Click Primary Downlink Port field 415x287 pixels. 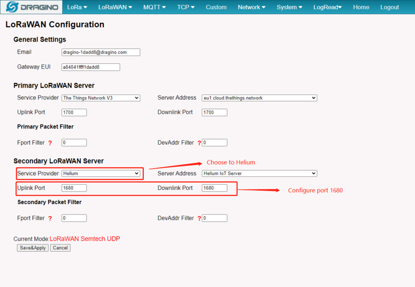(214, 112)
